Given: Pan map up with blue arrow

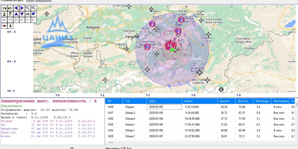Looking at the screenshot, I should pos(16,14).
